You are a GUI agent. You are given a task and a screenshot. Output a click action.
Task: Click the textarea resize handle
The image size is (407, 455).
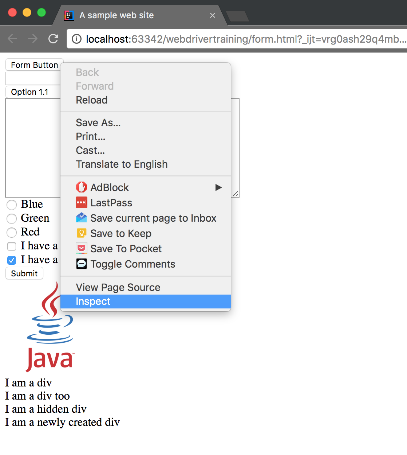point(236,194)
